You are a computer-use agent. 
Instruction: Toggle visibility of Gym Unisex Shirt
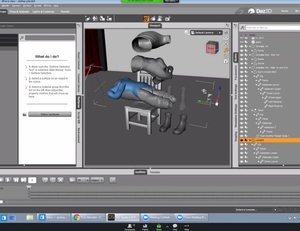(241, 72)
